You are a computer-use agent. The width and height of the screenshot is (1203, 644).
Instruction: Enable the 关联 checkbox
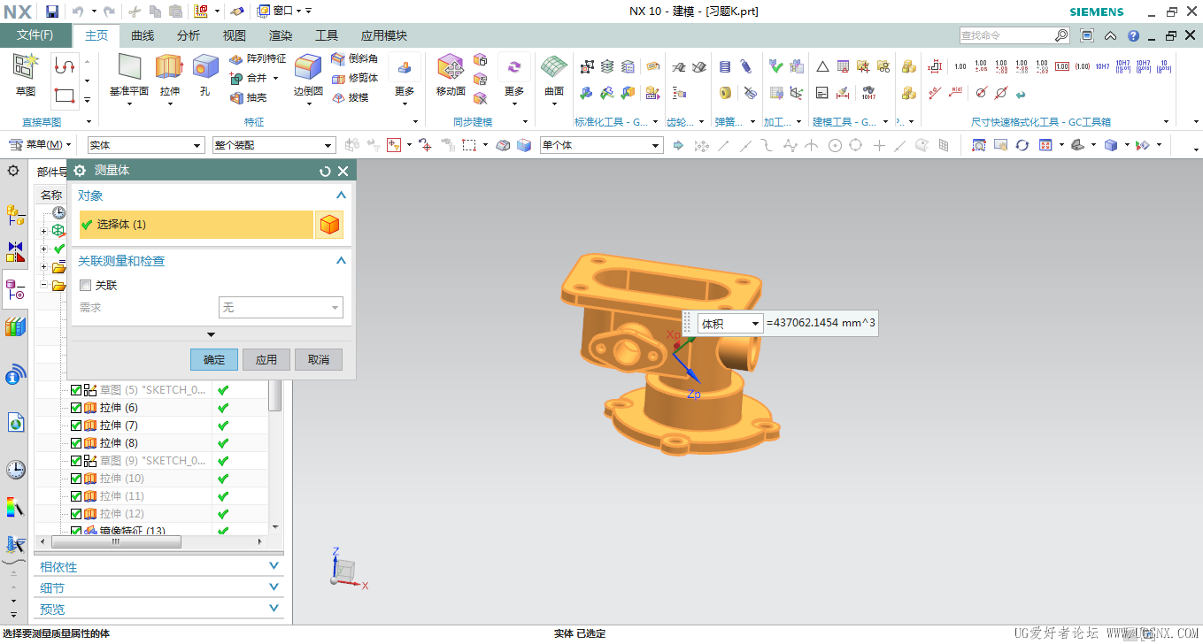tap(85, 286)
